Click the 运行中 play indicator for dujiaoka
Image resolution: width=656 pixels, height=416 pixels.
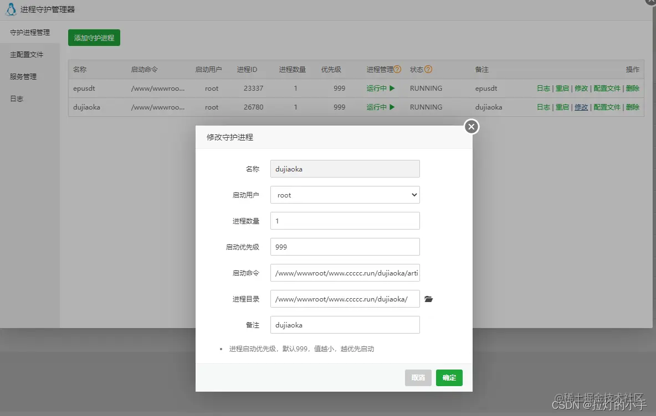[x=381, y=107]
